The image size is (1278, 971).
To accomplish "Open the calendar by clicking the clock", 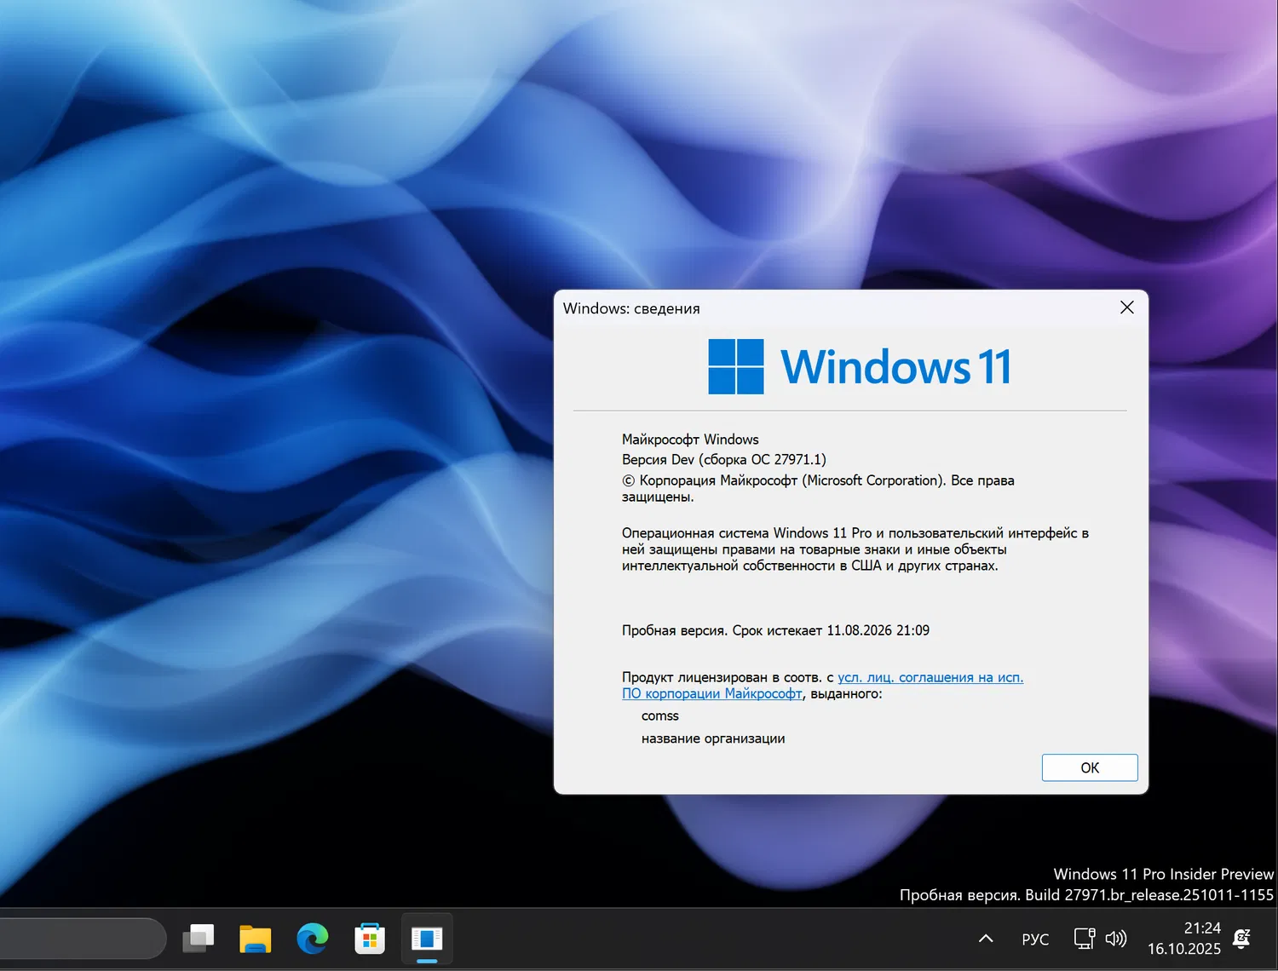I will click(1183, 938).
